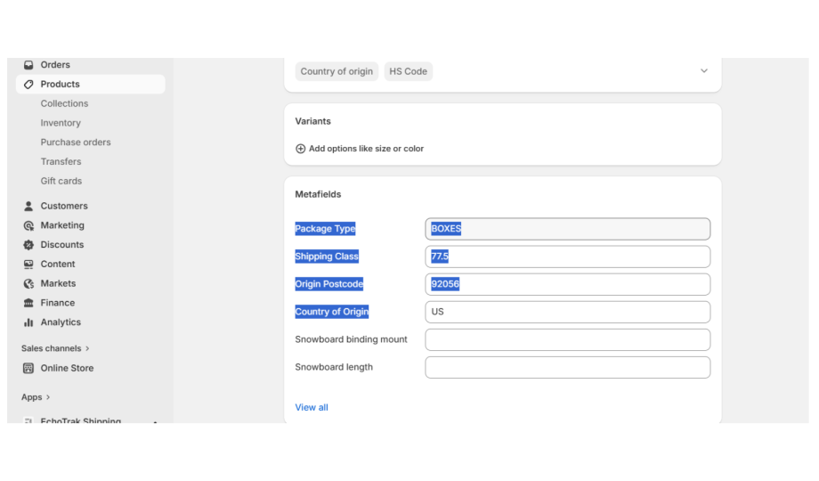Click the Discounts badge icon
This screenshot has width=819, height=481.
point(28,245)
